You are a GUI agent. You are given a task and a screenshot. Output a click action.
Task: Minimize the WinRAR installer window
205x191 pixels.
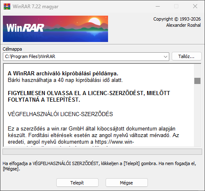158,6
